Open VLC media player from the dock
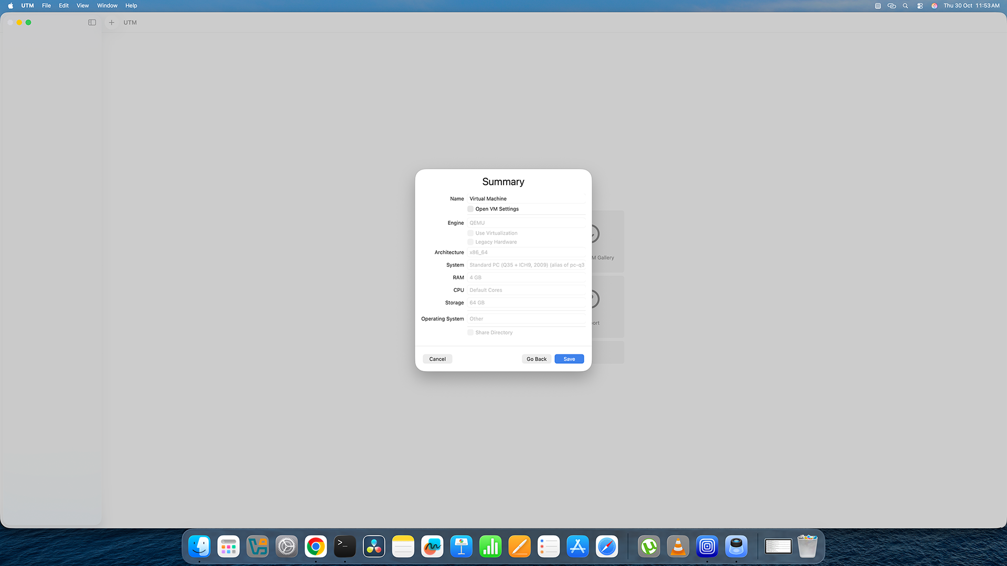 678,546
